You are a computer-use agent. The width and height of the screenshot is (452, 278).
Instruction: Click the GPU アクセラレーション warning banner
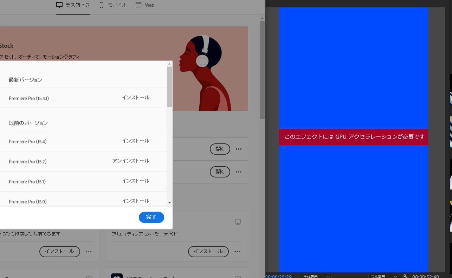click(x=354, y=137)
